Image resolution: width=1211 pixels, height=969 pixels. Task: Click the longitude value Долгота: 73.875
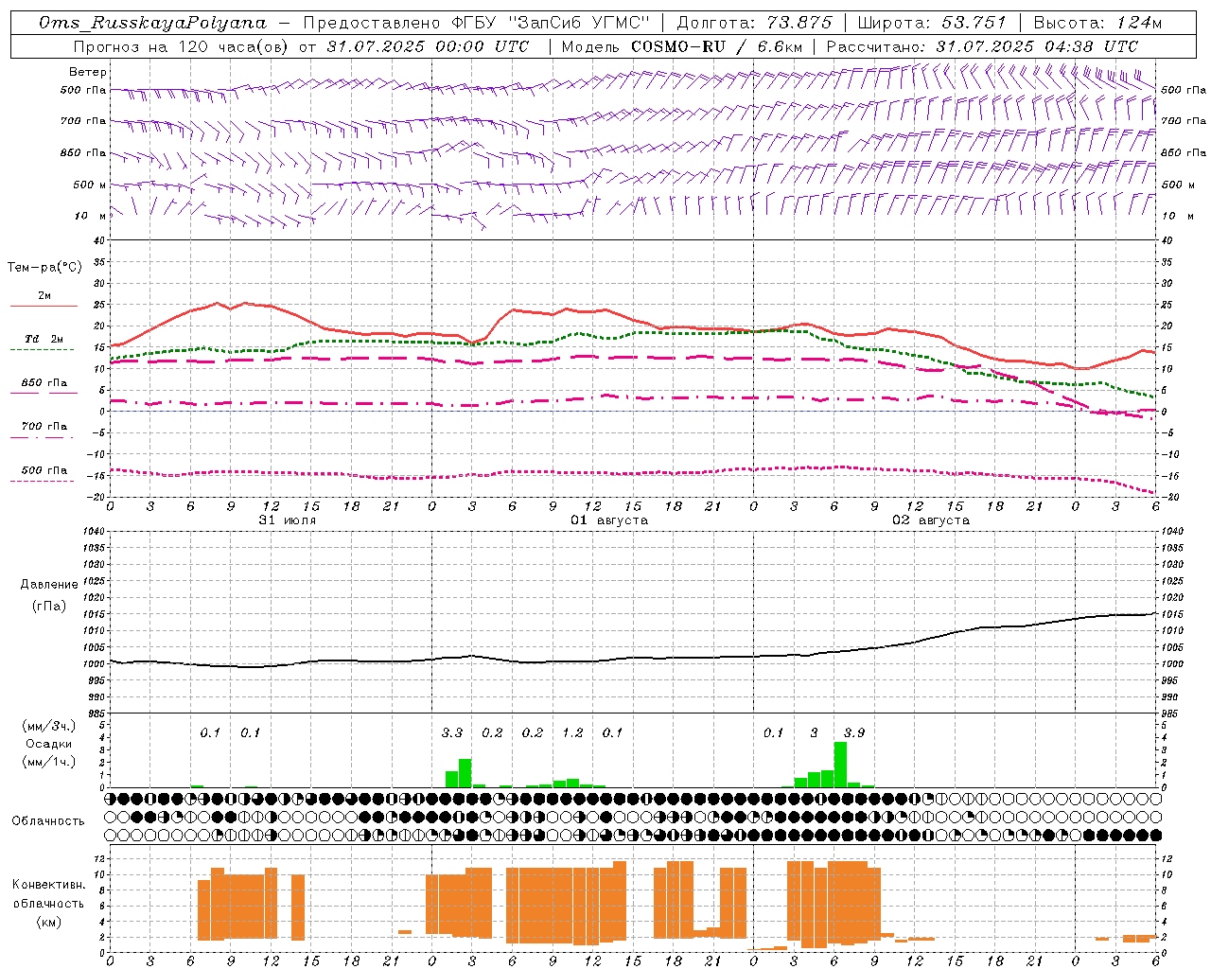(755, 23)
